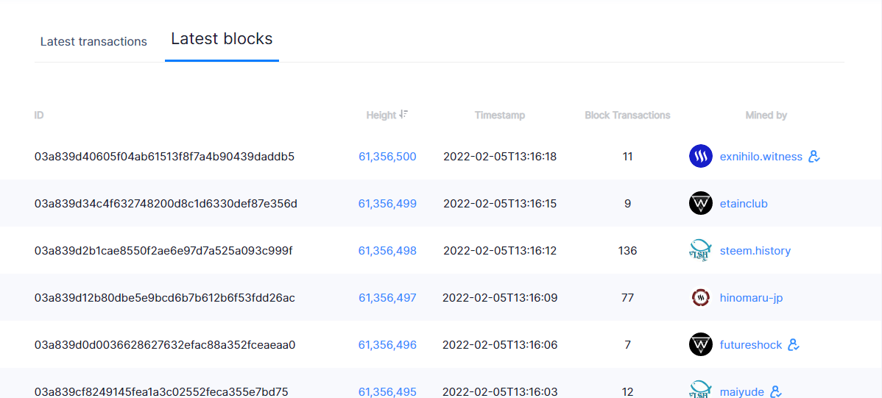Click verified user icon beside exnihilo.witness
The width and height of the screenshot is (882, 398).
click(x=814, y=157)
